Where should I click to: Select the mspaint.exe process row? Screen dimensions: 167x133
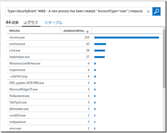(x=49, y=70)
